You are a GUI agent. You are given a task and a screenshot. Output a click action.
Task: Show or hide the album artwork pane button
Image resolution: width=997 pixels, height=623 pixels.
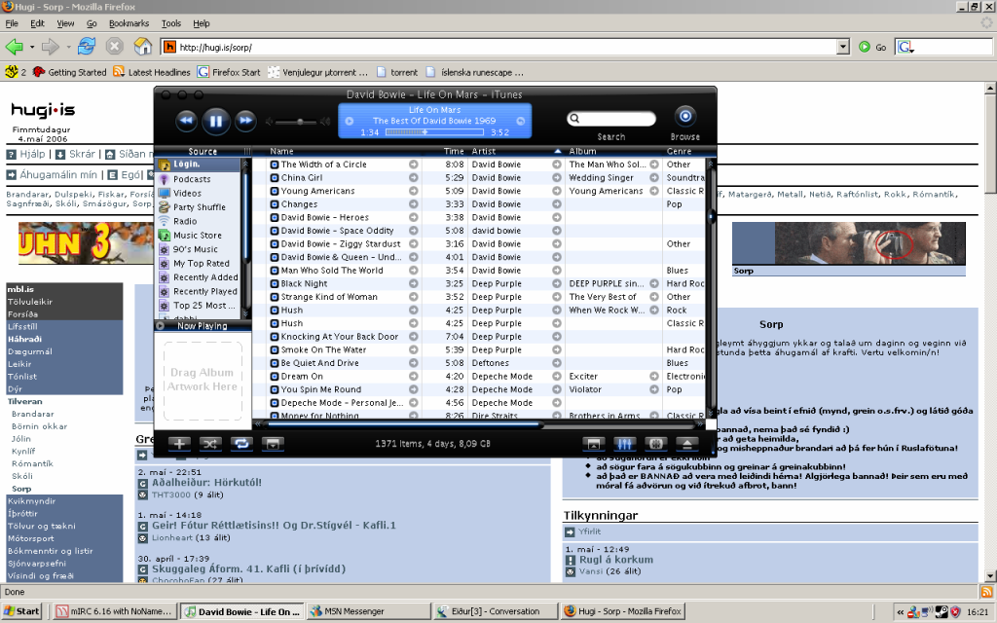[x=273, y=444]
